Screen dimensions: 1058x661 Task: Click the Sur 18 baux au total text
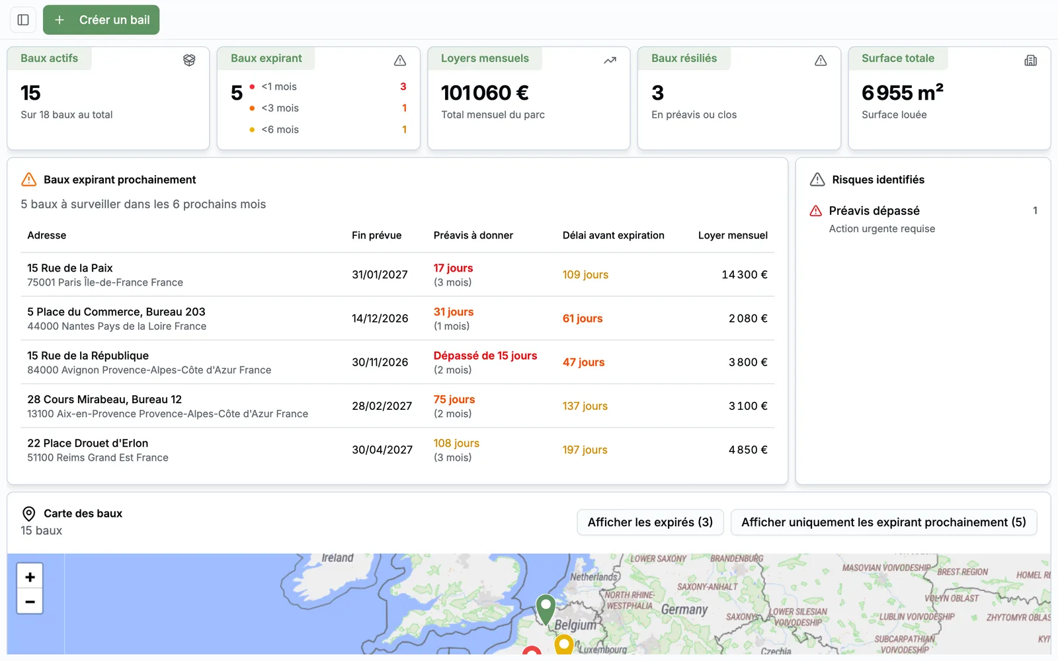(67, 114)
